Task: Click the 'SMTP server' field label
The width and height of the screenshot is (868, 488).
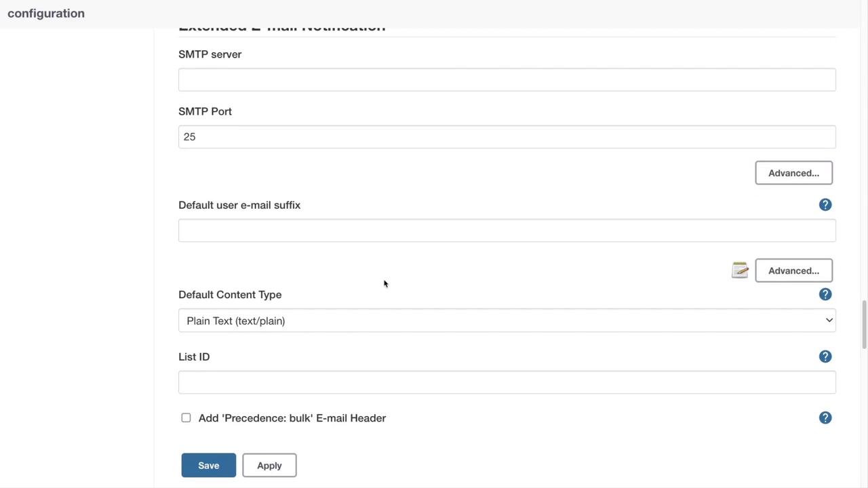Action: coord(210,54)
